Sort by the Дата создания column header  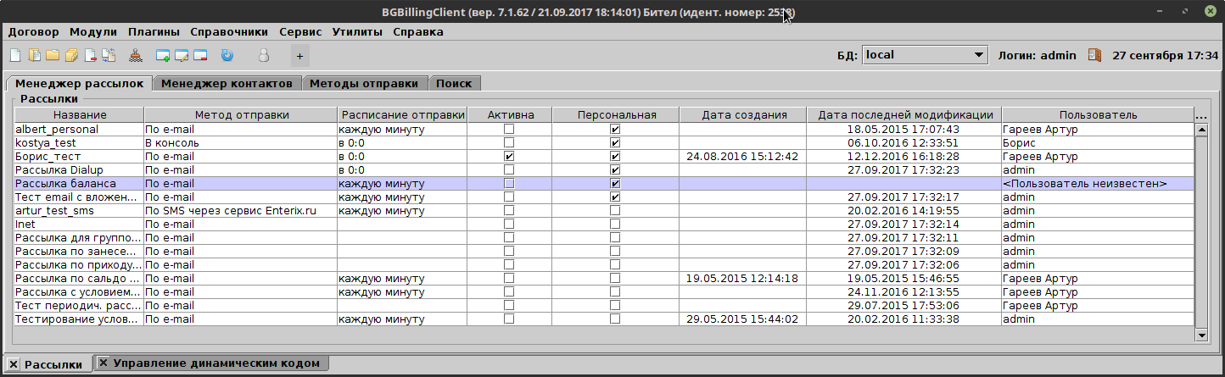pos(743,115)
